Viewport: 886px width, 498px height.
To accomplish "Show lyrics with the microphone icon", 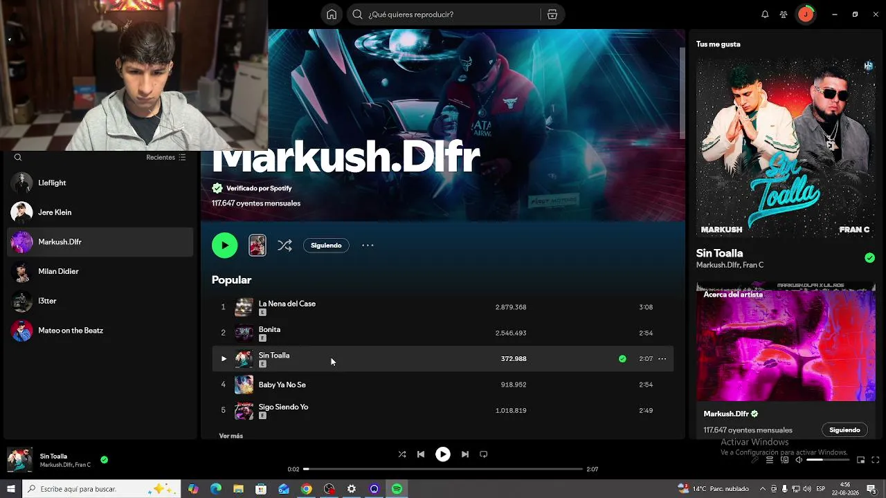I will coord(754,460).
